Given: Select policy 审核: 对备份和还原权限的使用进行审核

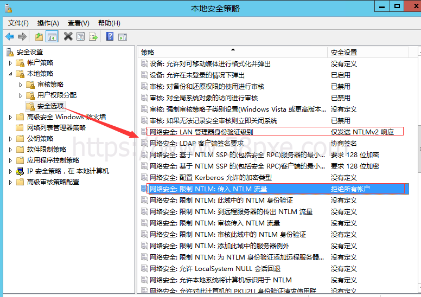Looking at the screenshot, I should tap(207, 86).
